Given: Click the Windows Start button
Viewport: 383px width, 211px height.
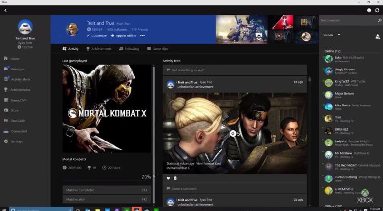Looking at the screenshot, I should pos(4,210).
